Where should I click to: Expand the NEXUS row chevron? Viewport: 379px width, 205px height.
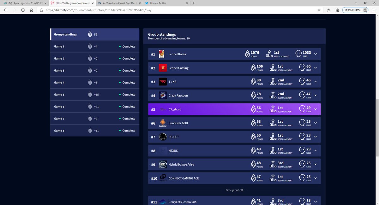315,151
